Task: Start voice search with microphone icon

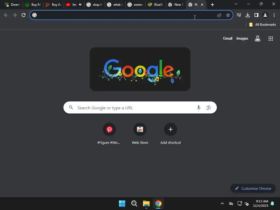Action: [x=199, y=107]
